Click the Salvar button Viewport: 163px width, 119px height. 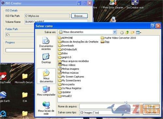click(151, 106)
